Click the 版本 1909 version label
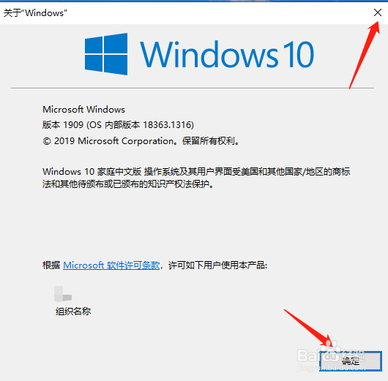Screen dimensions: 388x381 click(63, 125)
